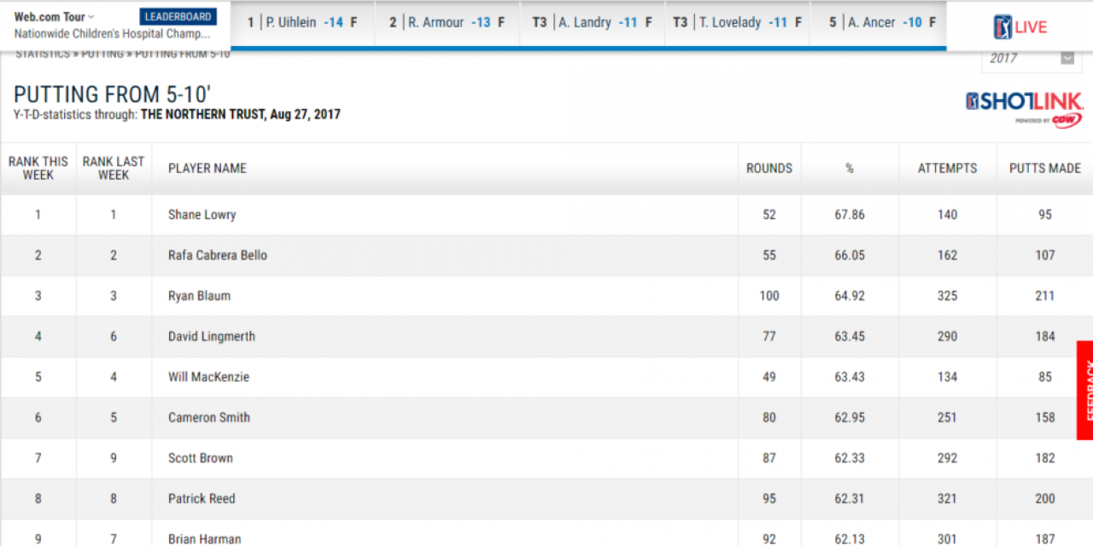Open the PGA Tour Live logo
The height and width of the screenshot is (546, 1093).
click(1020, 26)
